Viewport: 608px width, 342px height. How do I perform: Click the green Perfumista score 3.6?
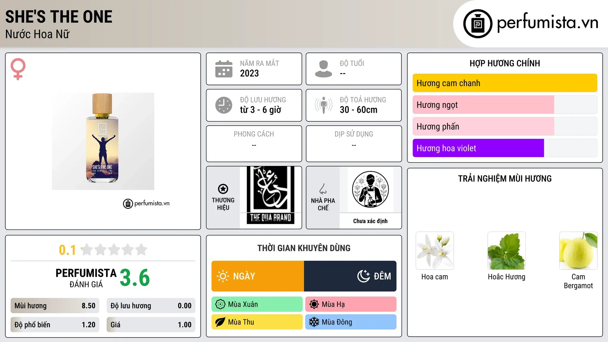pyautogui.click(x=135, y=278)
